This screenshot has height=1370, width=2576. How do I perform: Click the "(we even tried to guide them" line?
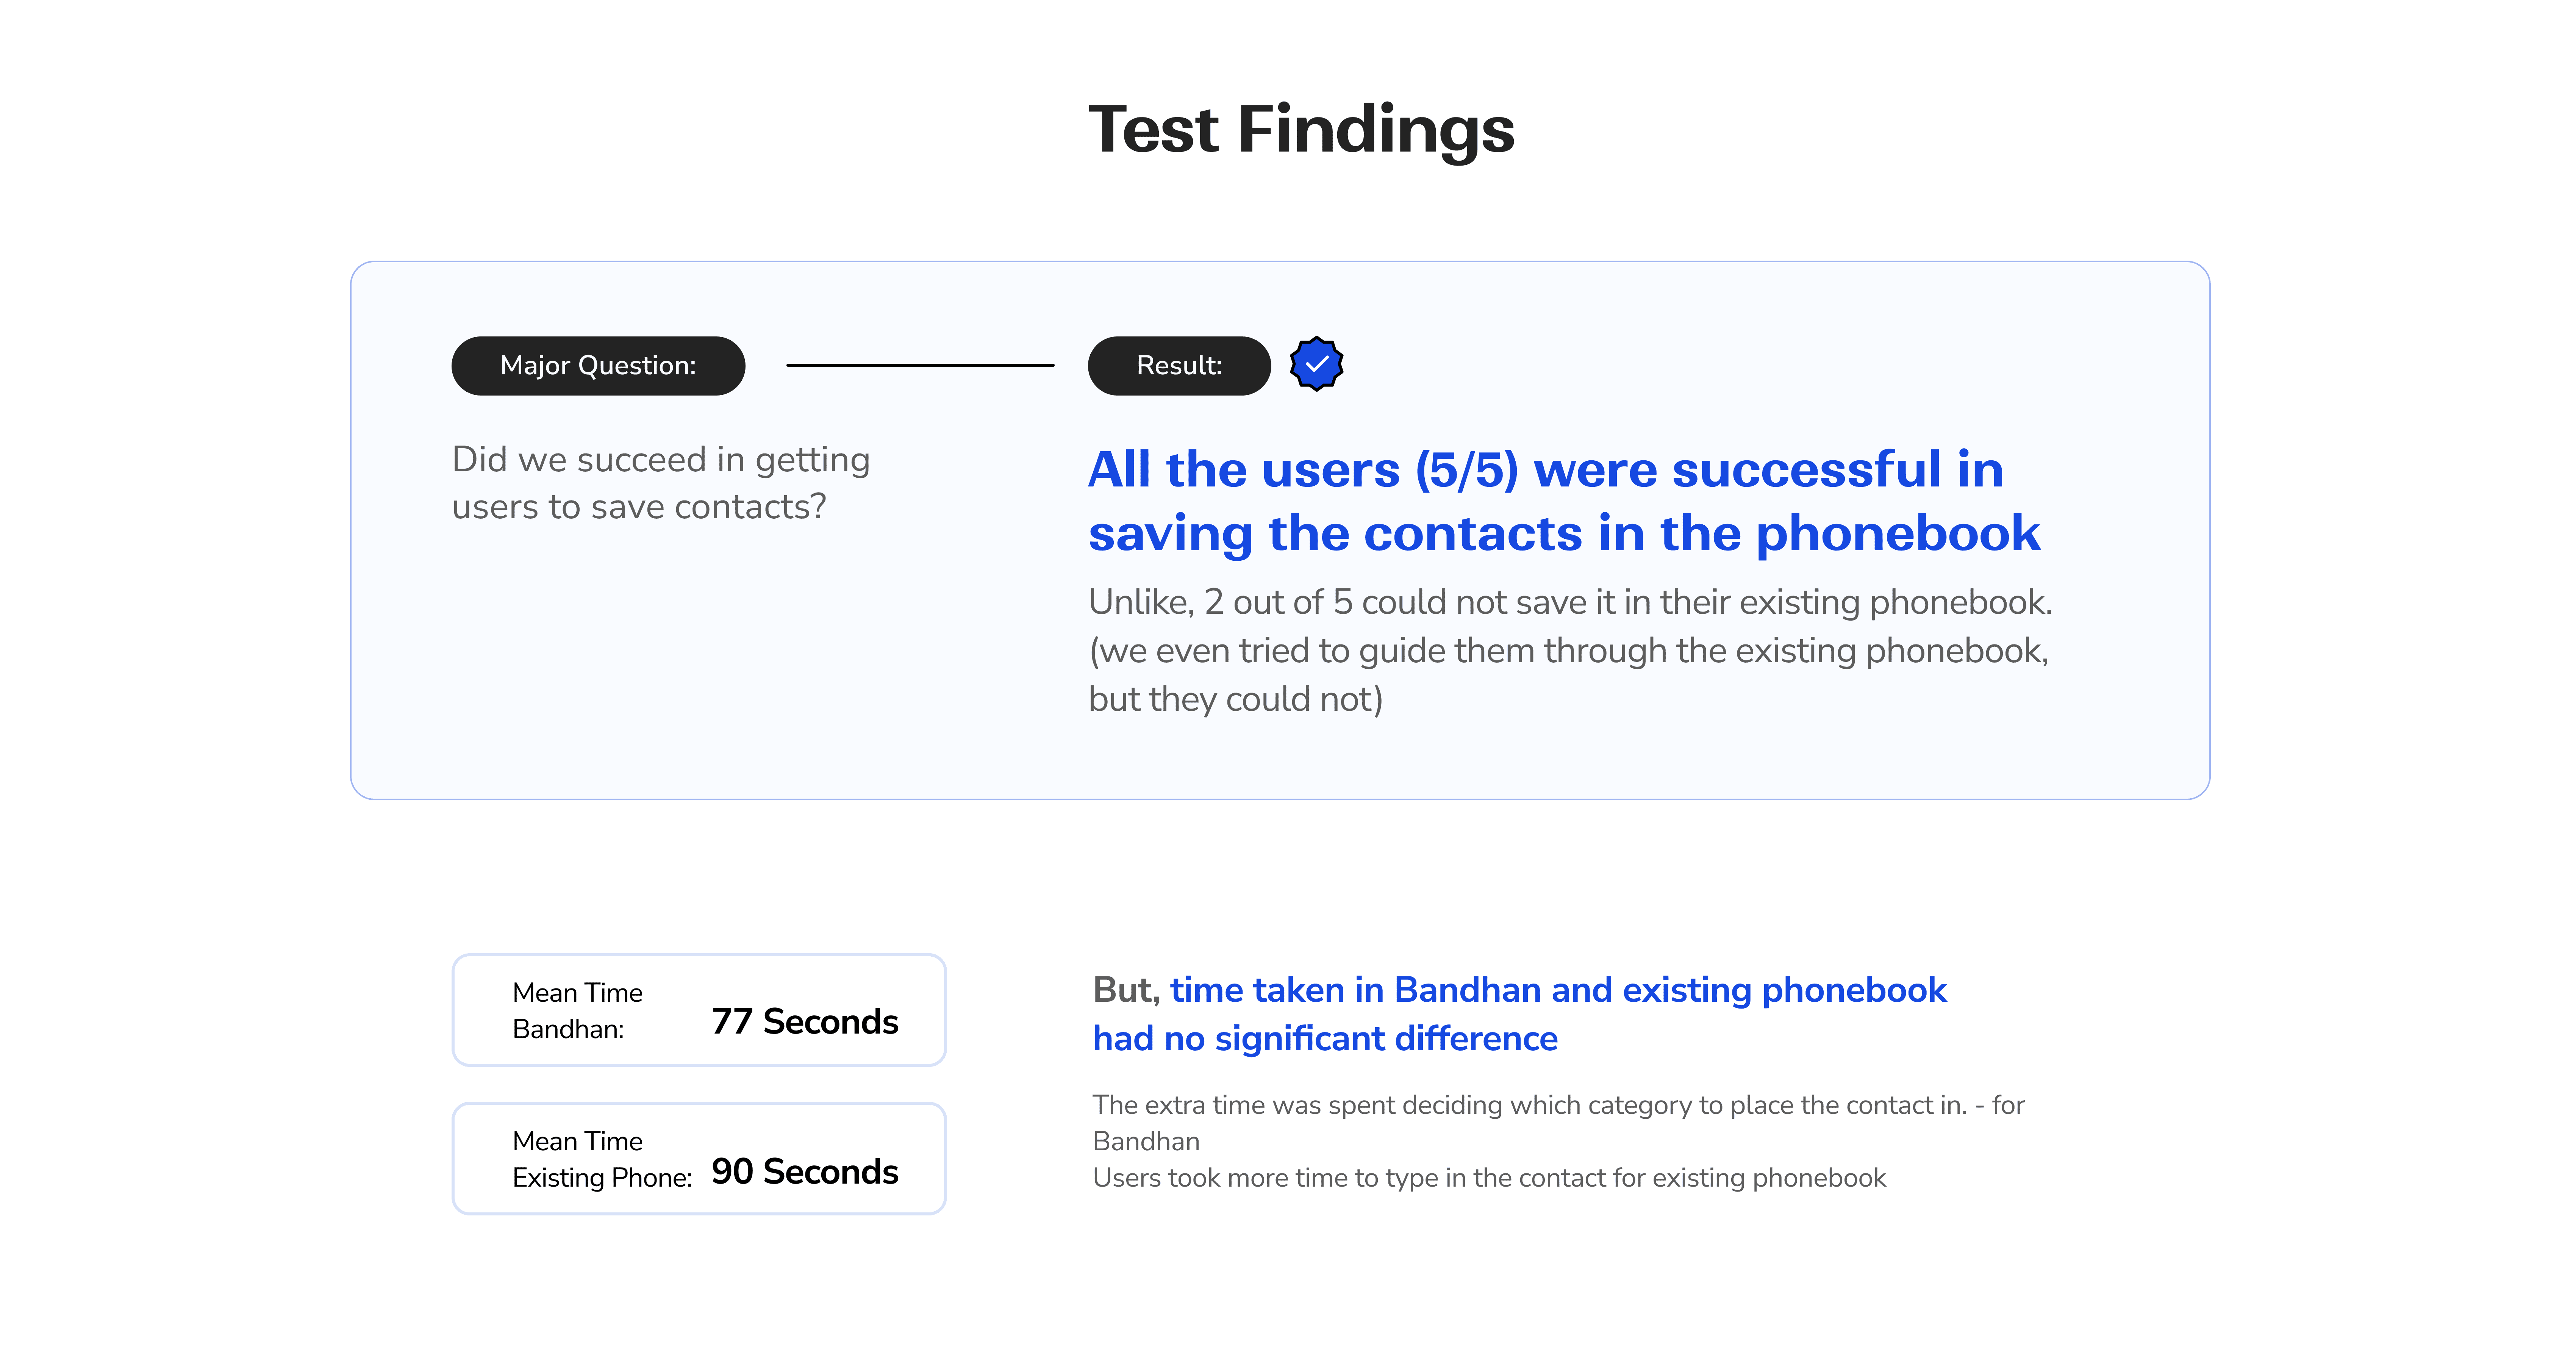pos(1568,651)
